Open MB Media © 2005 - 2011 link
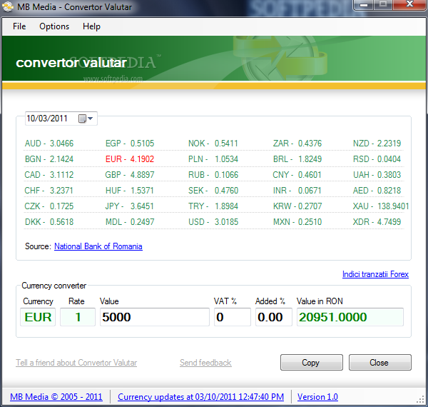This screenshot has width=428, height=407. coord(56,397)
